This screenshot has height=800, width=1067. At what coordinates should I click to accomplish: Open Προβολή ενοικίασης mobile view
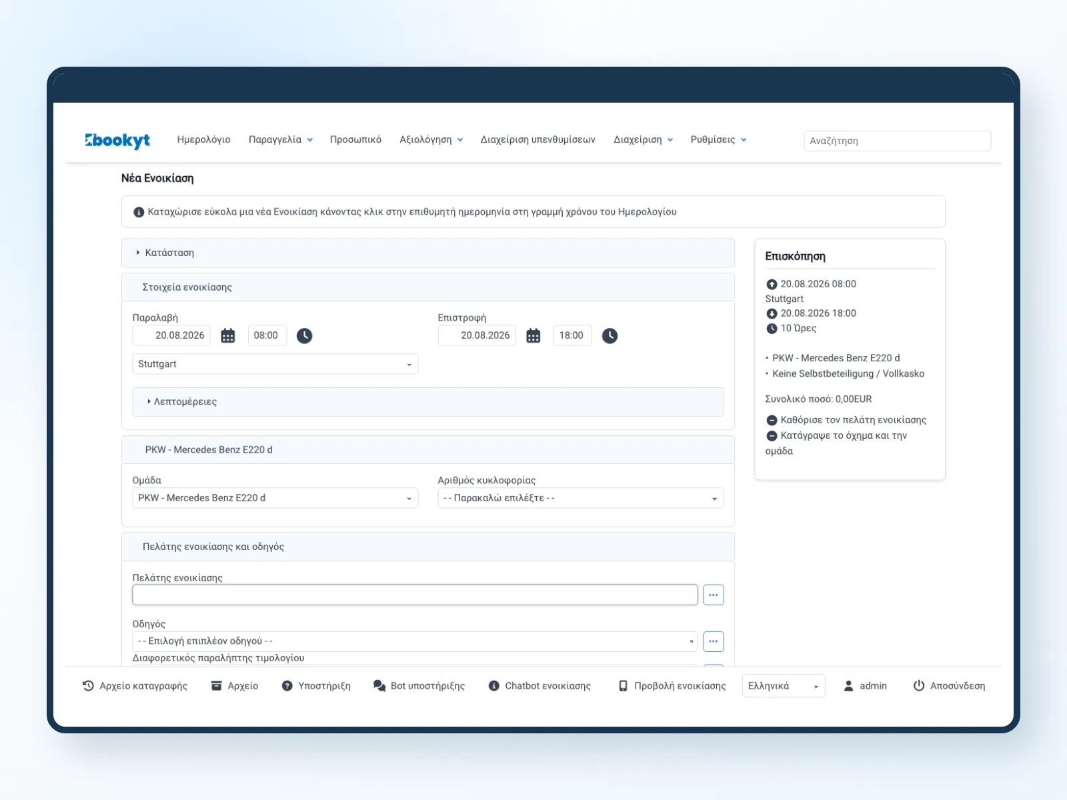(672, 685)
